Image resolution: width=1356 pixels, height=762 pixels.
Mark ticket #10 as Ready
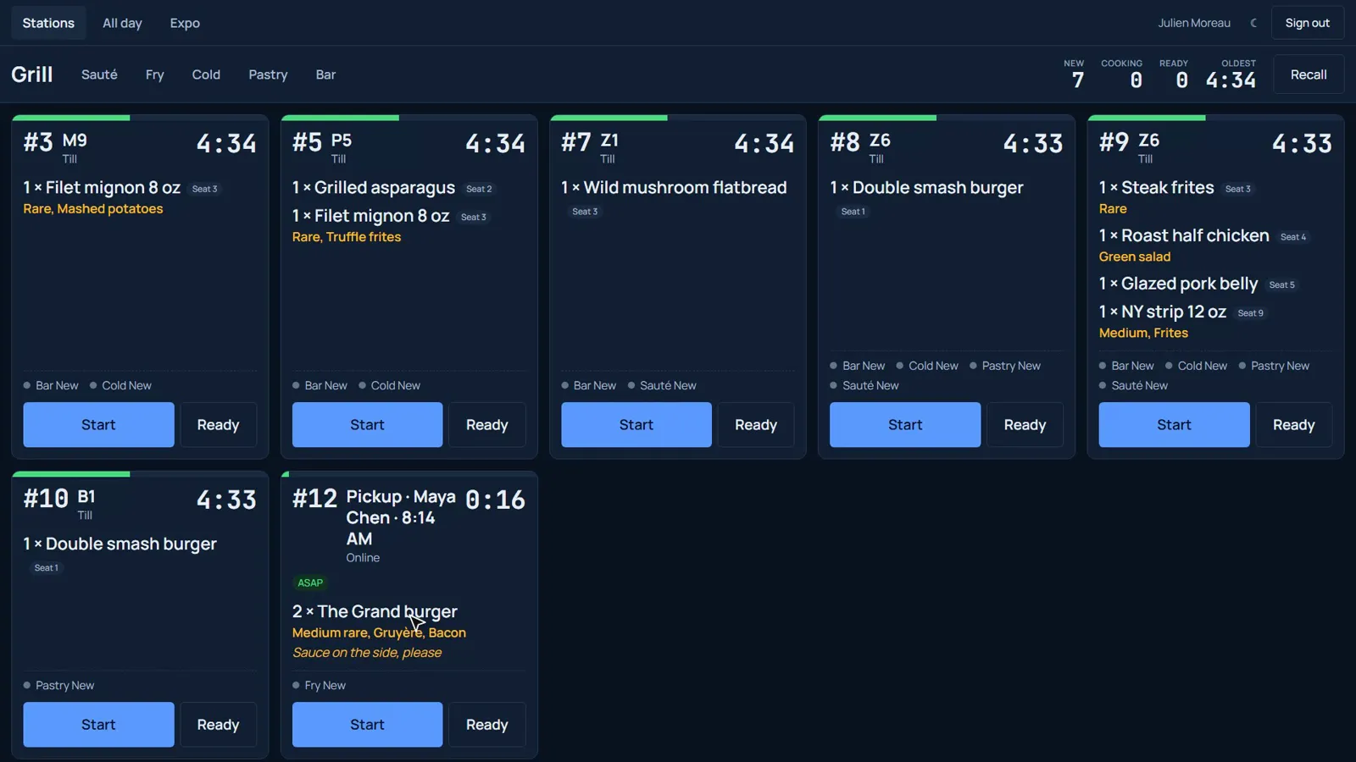218,724
